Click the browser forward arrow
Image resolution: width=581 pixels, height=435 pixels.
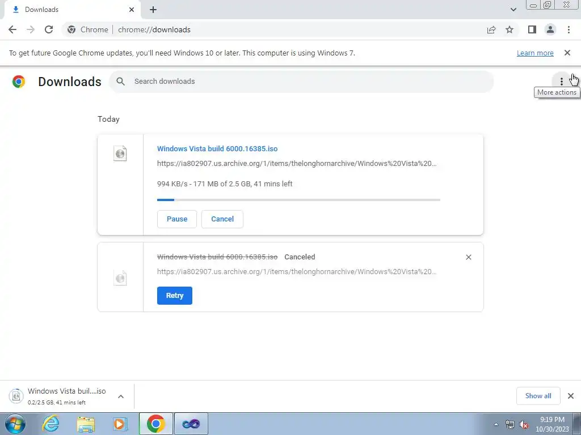[x=31, y=29]
